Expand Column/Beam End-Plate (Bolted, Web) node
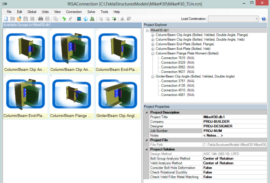Screen dimensions: 270x183 (x=153, y=49)
